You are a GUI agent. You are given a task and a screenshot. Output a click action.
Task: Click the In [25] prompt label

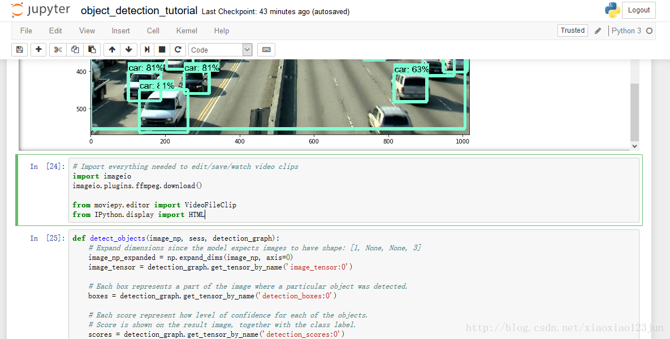(x=47, y=238)
